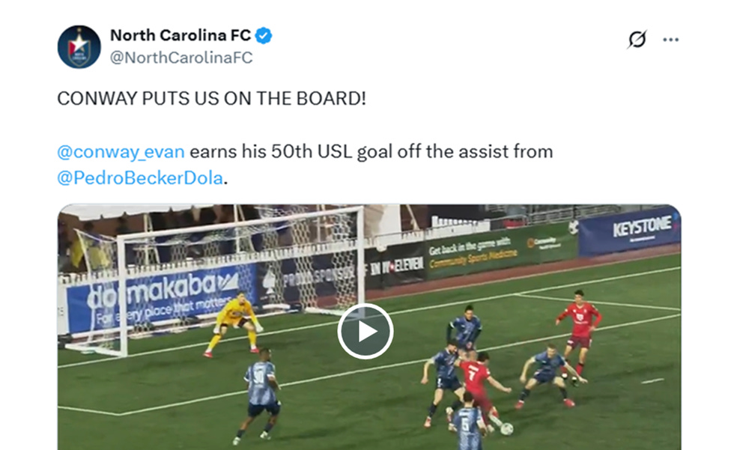The image size is (731, 450).
Task: Open the Grok slashed-circle icon
Action: click(637, 39)
